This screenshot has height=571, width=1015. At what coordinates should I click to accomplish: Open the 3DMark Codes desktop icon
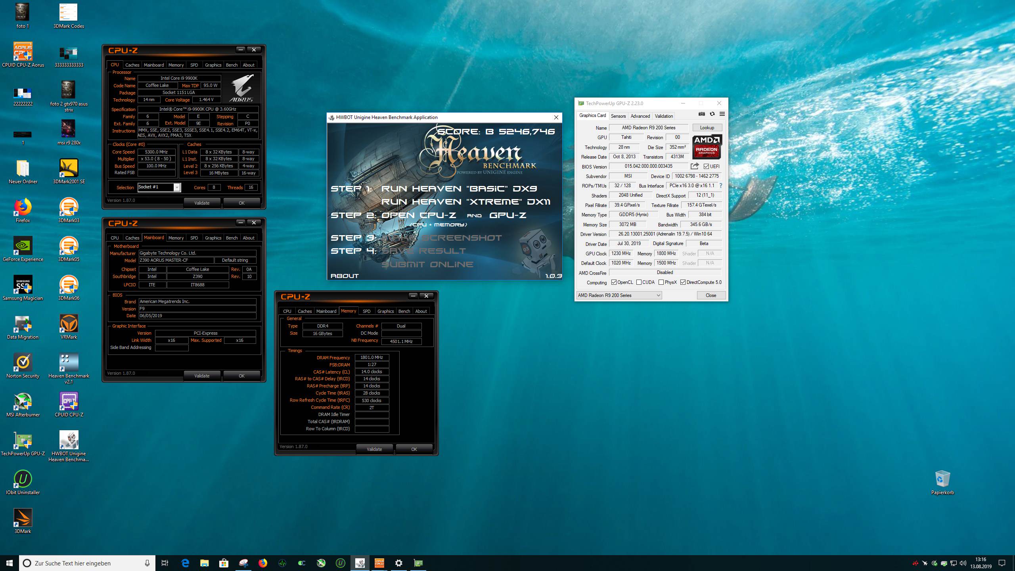click(x=69, y=16)
